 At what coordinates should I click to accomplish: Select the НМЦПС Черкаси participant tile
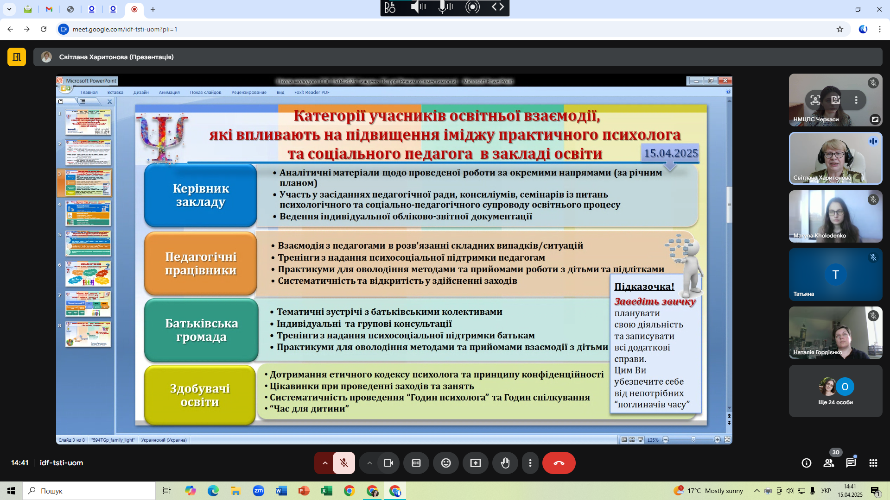point(836,100)
